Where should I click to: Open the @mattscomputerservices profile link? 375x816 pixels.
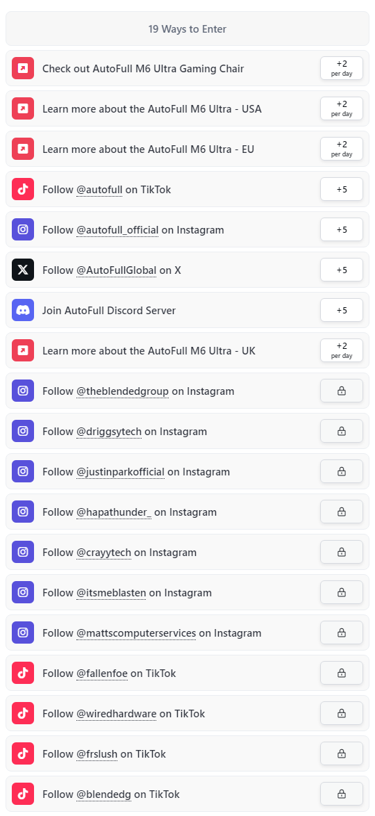(136, 633)
